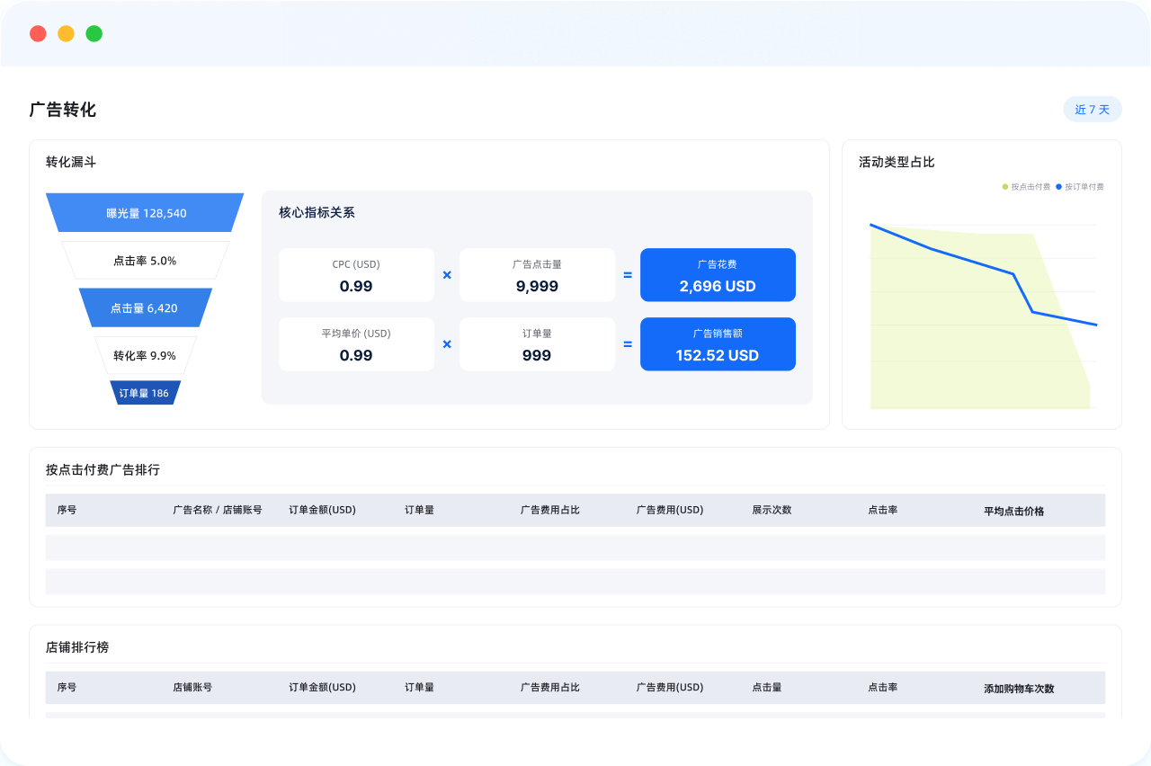Click the 按点击付费广告排行 table title

pyautogui.click(x=103, y=470)
